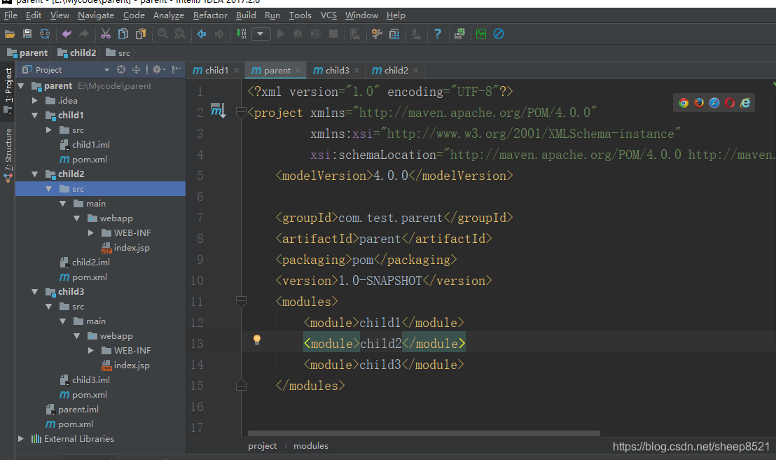This screenshot has height=460, width=776.
Task: Click the blue circle-slash icon in toolbar
Action: pyautogui.click(x=499, y=34)
